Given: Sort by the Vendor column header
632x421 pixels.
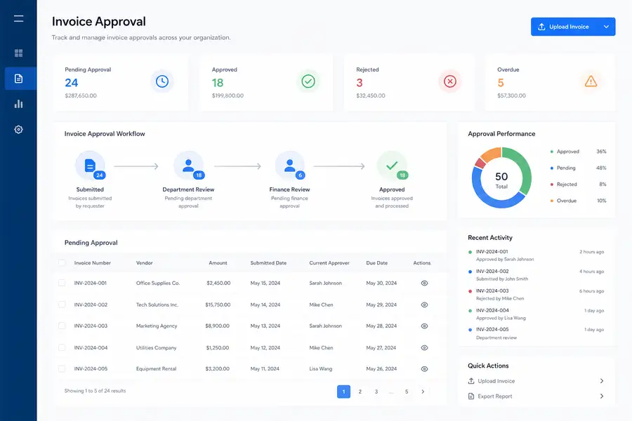Looking at the screenshot, I should click(x=144, y=262).
